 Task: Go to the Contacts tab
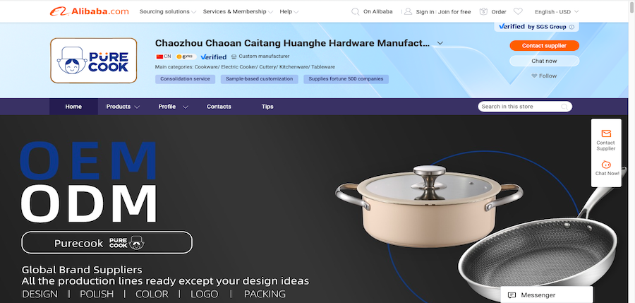click(x=219, y=107)
